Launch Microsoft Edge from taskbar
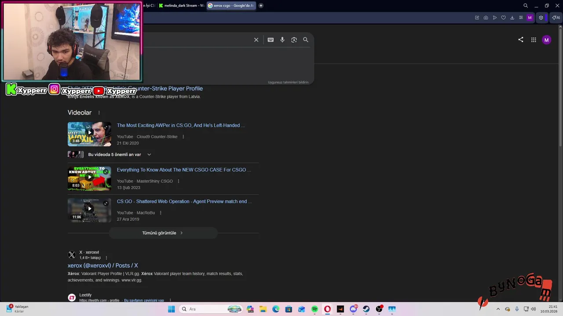 (x=276, y=309)
